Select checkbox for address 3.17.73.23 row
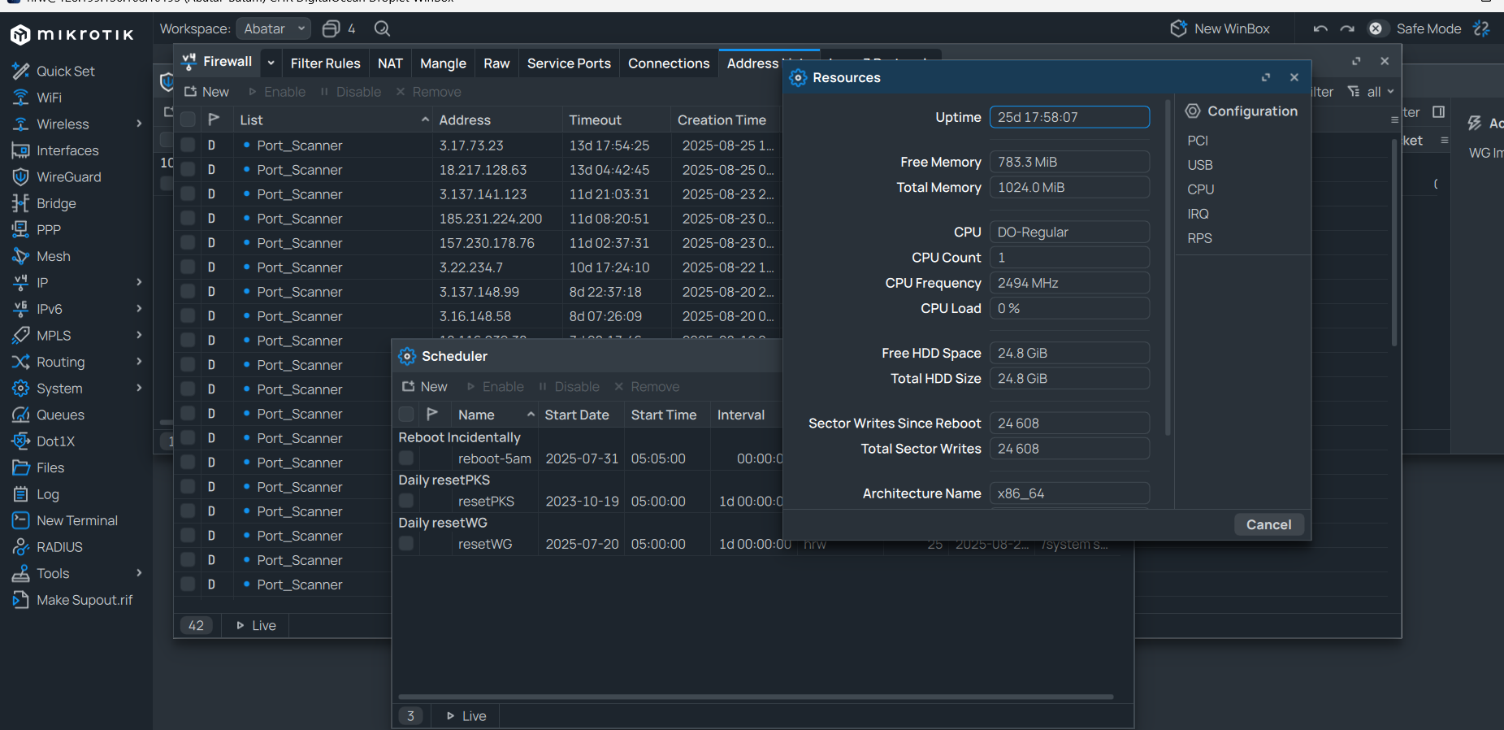Viewport: 1504px width, 730px height. point(188,146)
